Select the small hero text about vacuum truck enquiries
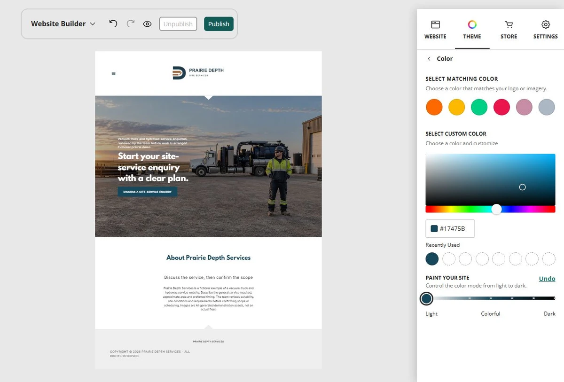564x382 pixels. pos(153,143)
